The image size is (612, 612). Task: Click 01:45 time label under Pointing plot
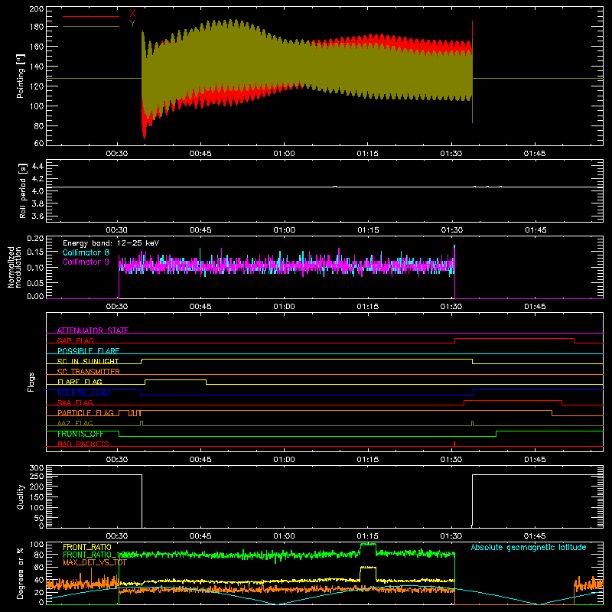535,154
